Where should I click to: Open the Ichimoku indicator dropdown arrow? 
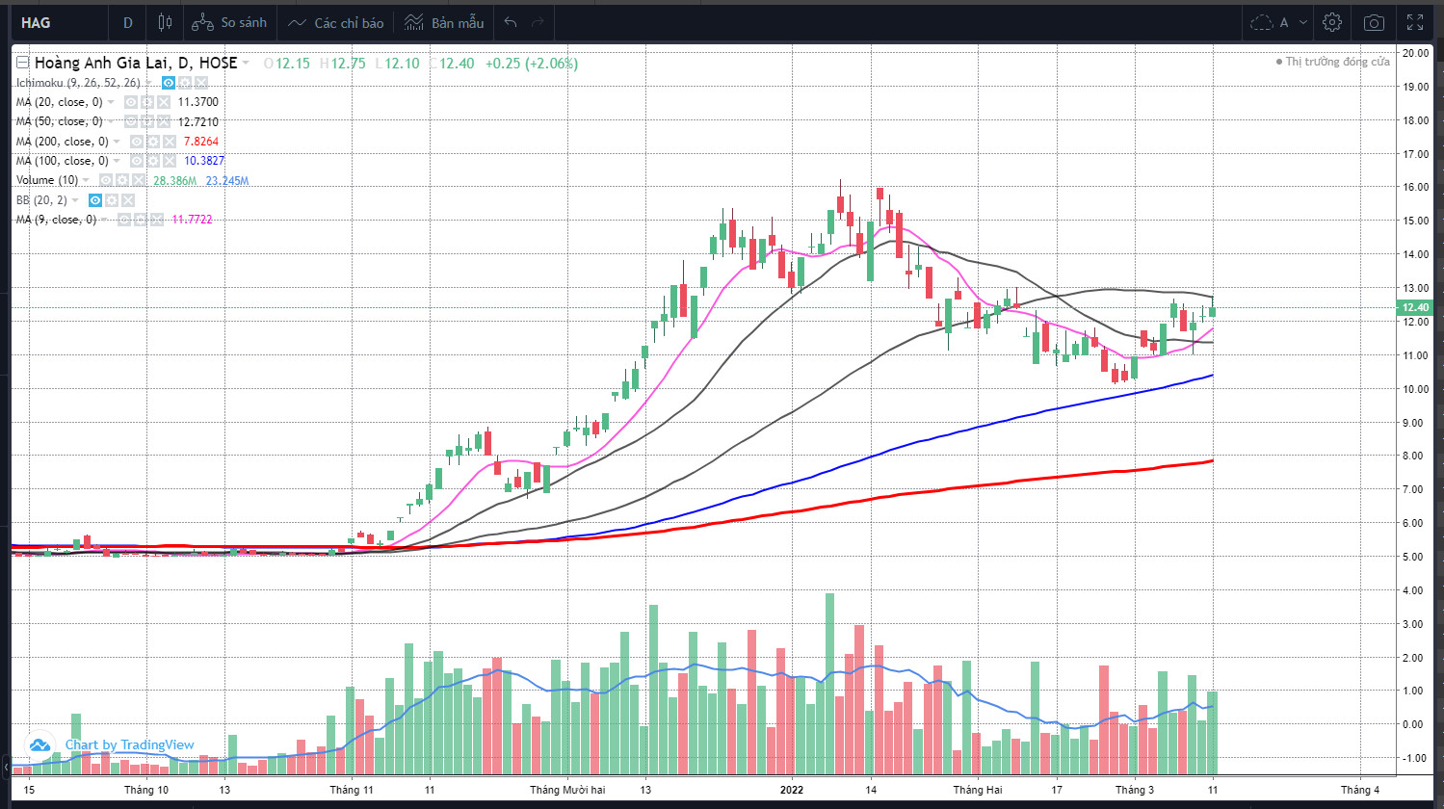click(149, 83)
